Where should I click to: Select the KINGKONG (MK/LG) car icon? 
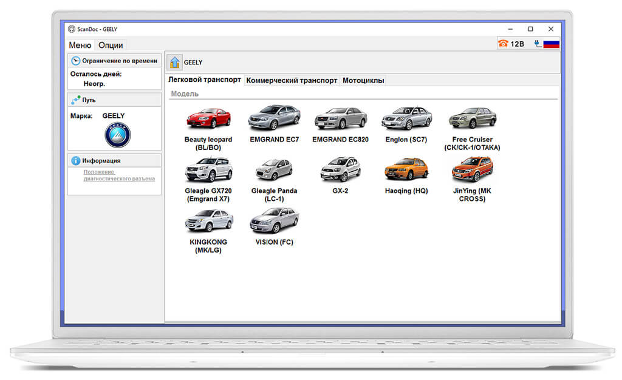pyautogui.click(x=209, y=220)
